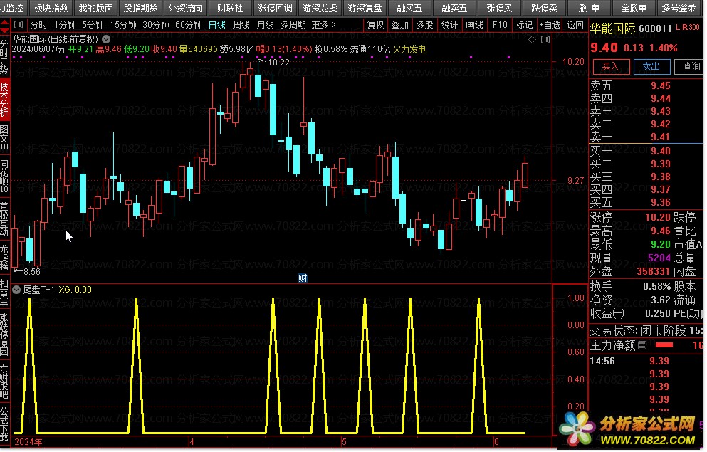707x452 pixels.
Task: Open 公式下载 sidebar tab
Action: tap(4, 424)
